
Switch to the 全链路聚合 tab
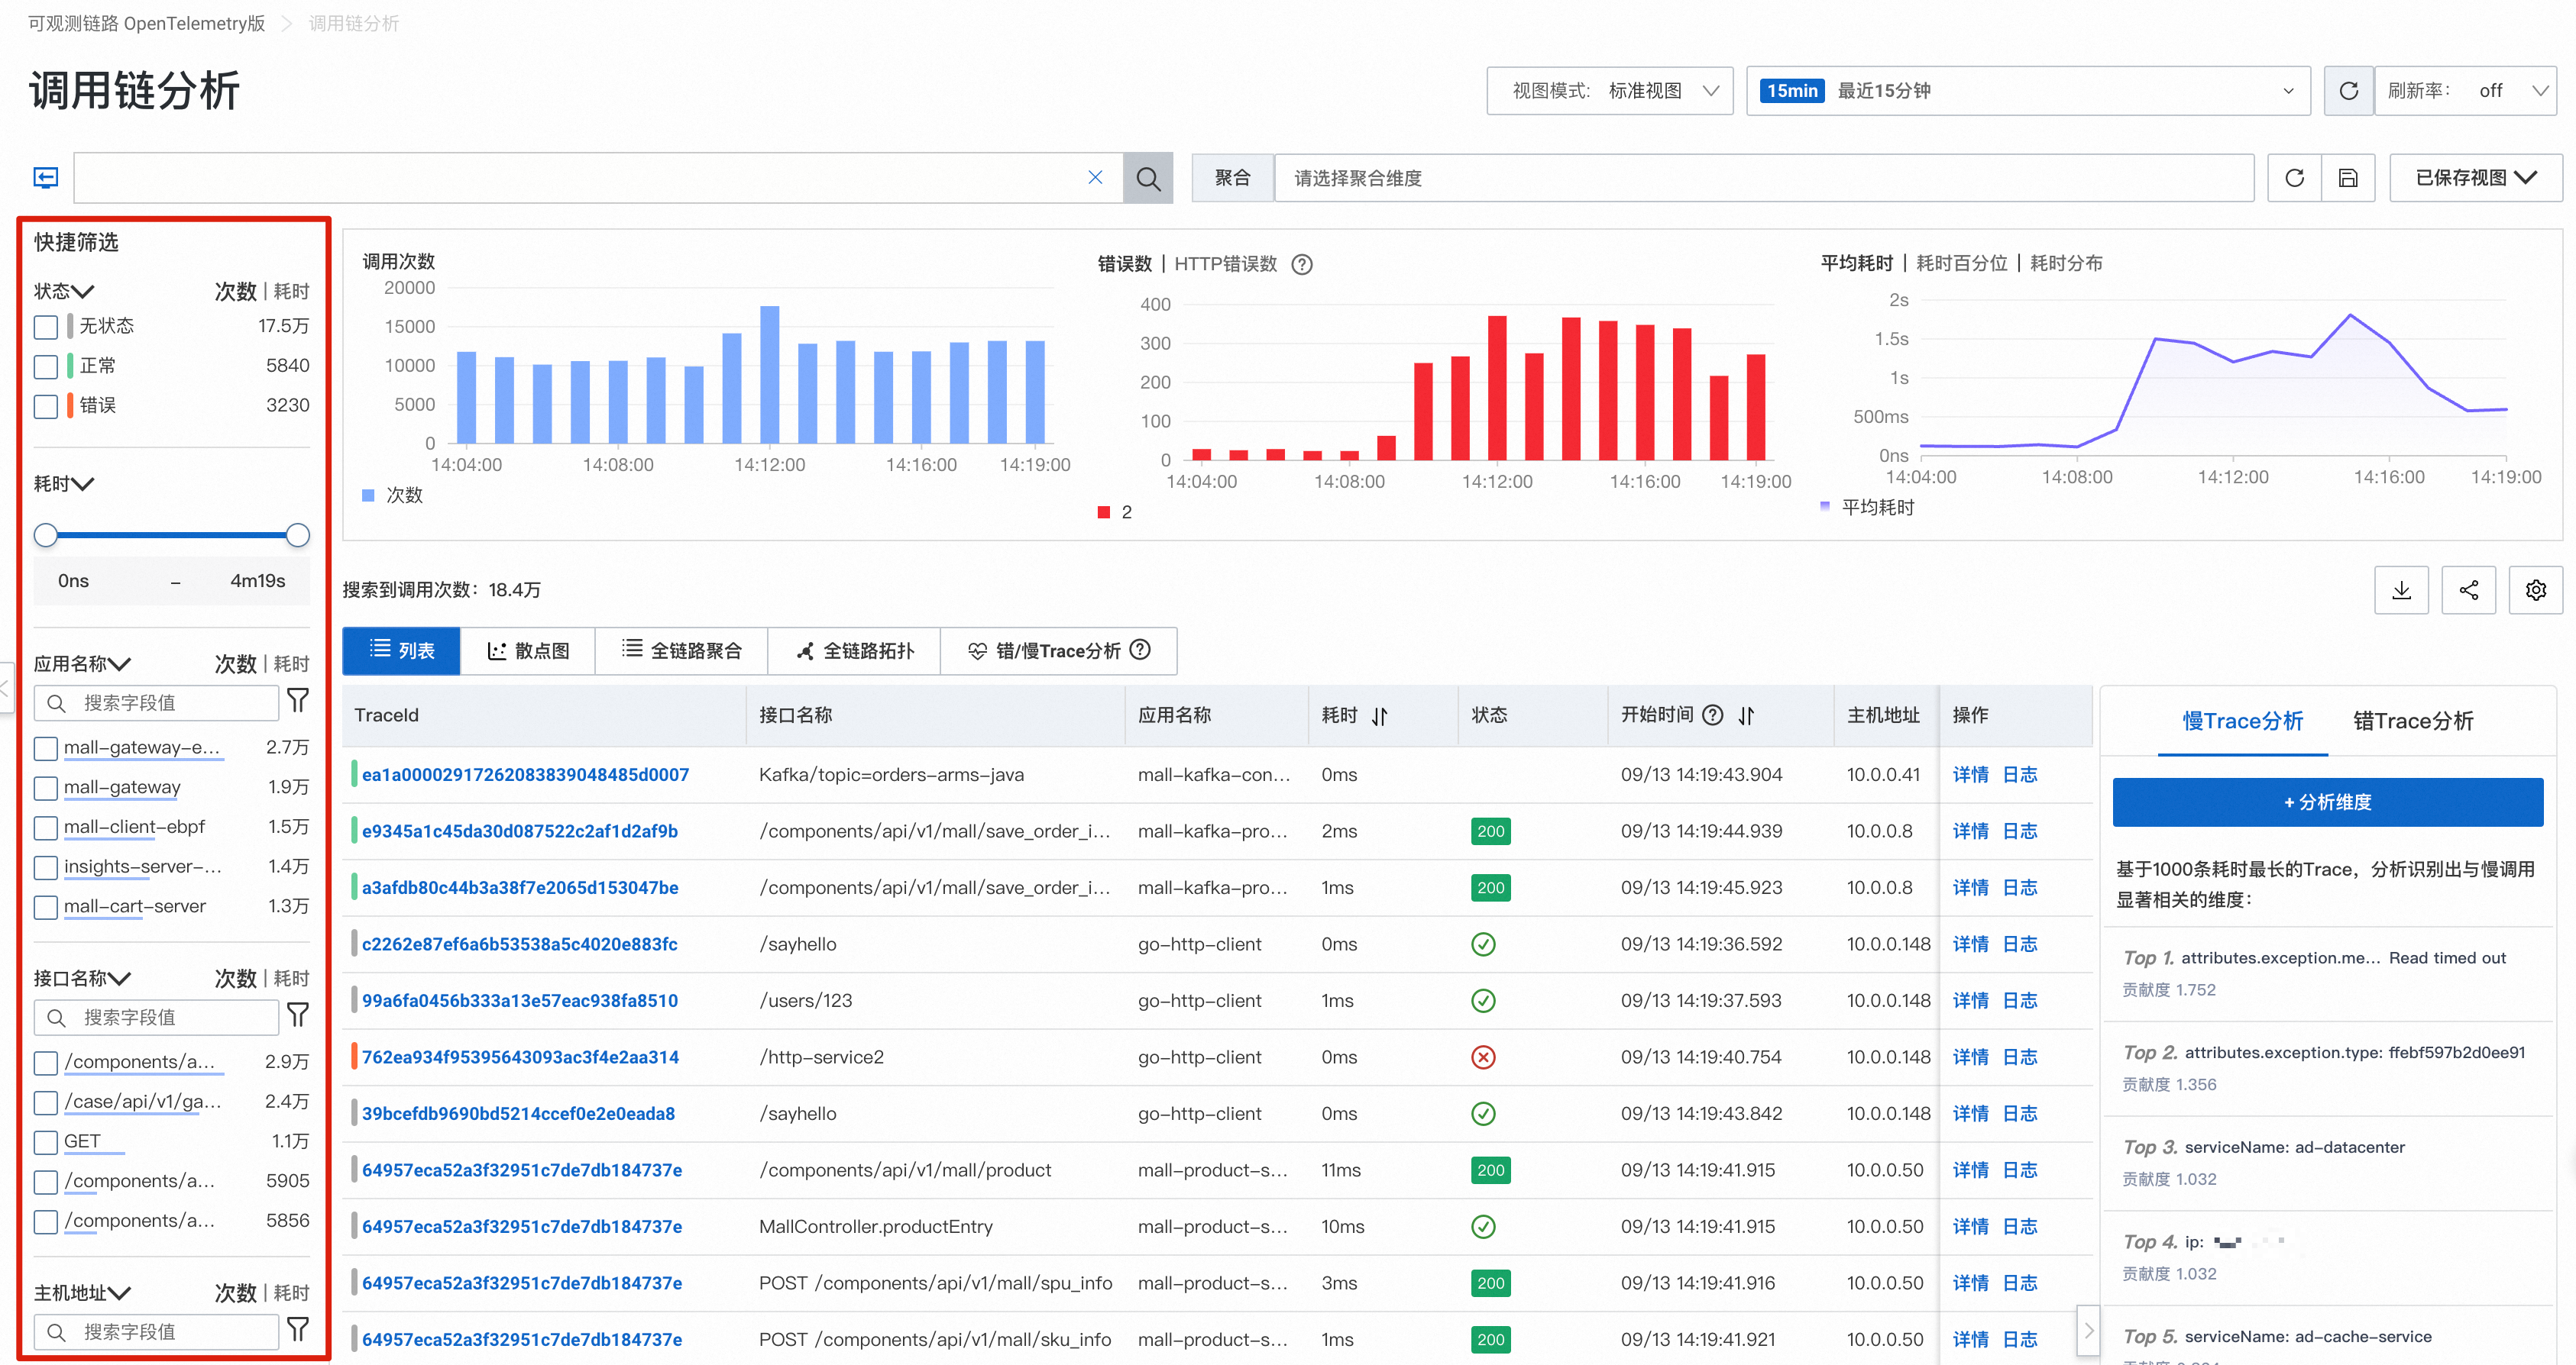click(682, 650)
